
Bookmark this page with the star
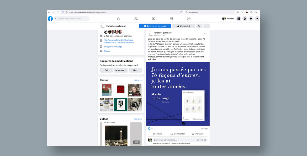[182, 12]
